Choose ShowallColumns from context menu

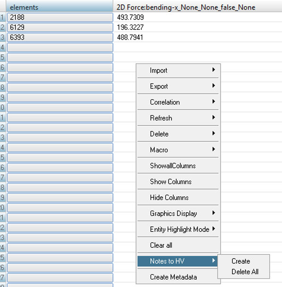[178, 166]
